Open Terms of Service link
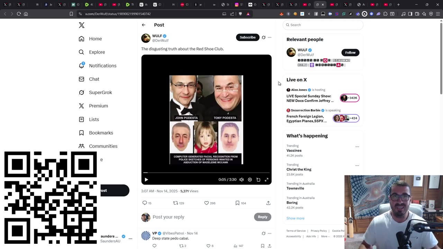The width and height of the screenshot is (443, 249). coord(296,231)
